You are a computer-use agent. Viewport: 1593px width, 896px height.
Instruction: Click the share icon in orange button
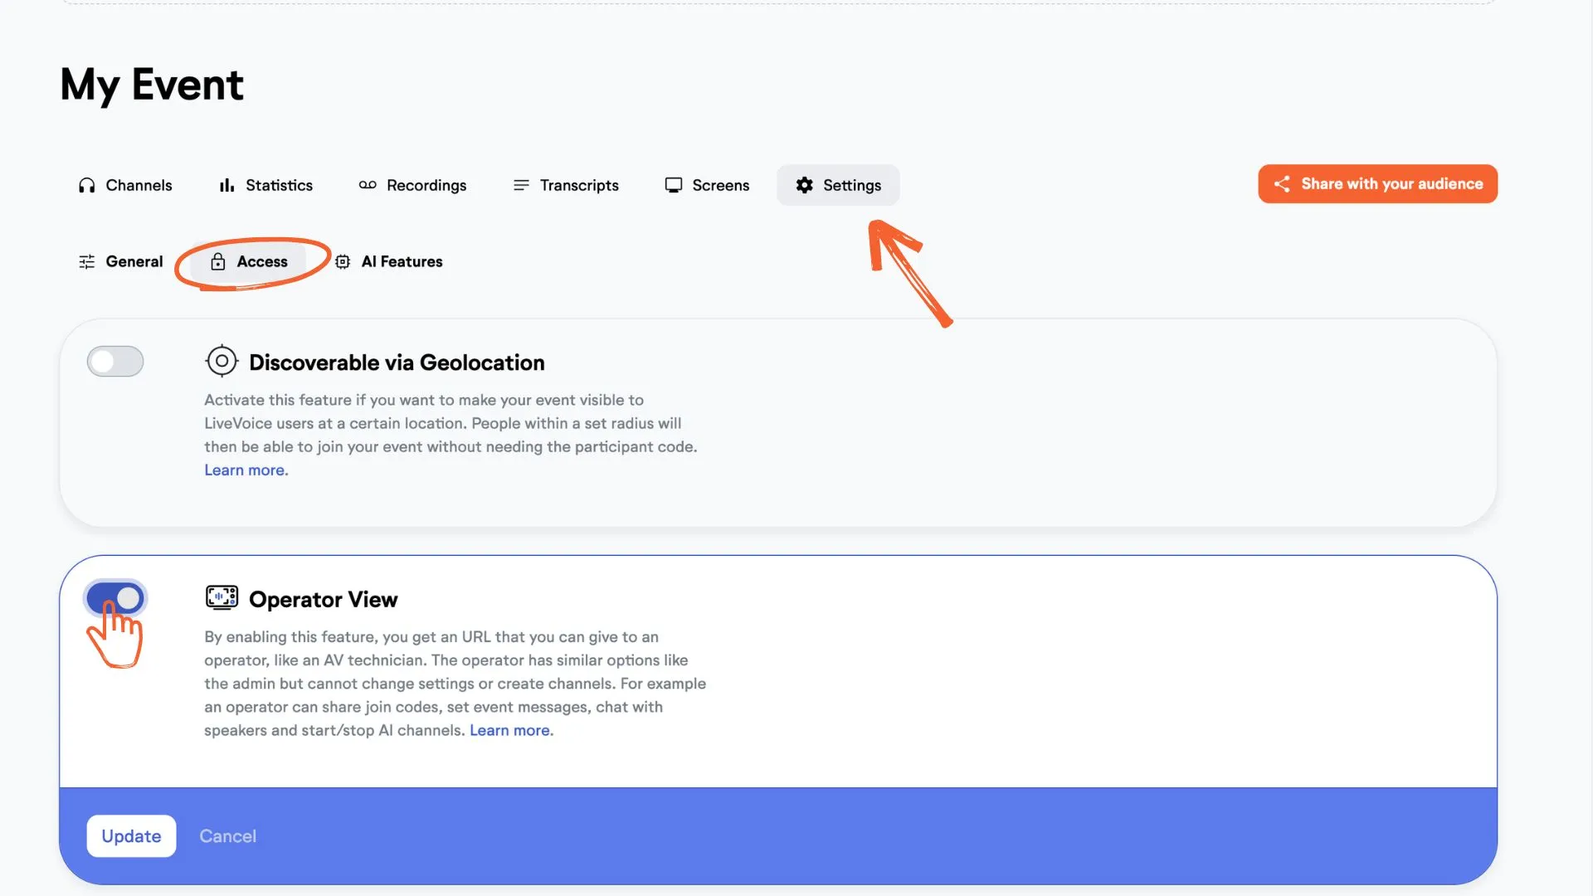(1282, 184)
